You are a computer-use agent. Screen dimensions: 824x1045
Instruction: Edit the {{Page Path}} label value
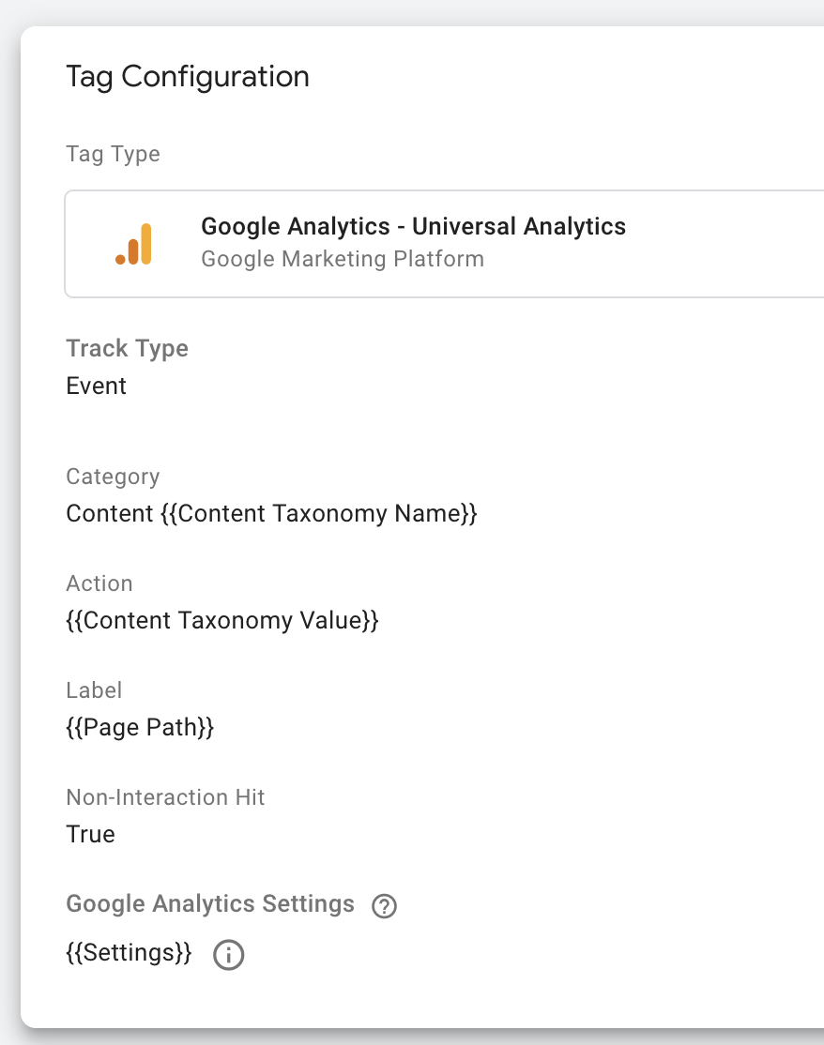click(x=140, y=728)
